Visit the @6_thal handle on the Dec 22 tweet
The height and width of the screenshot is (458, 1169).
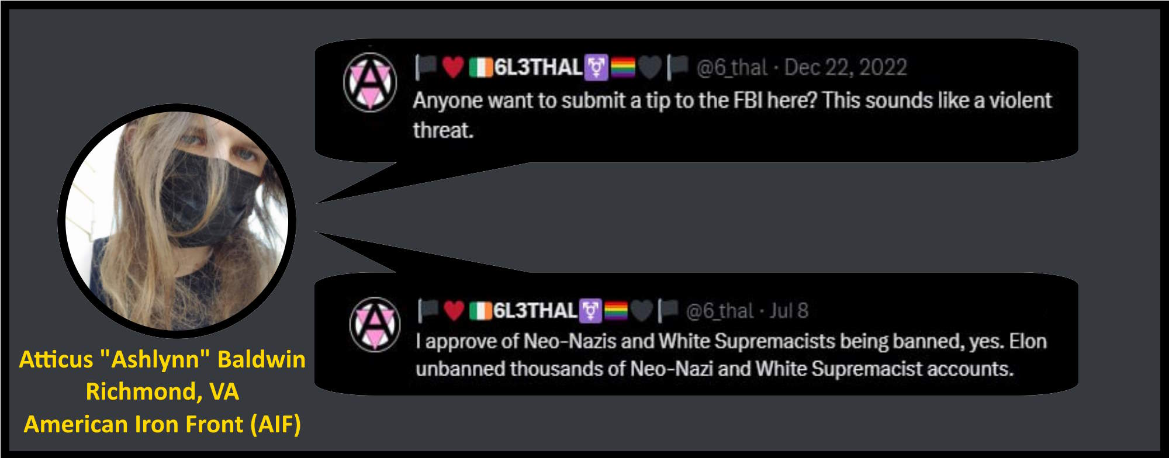[x=732, y=68]
